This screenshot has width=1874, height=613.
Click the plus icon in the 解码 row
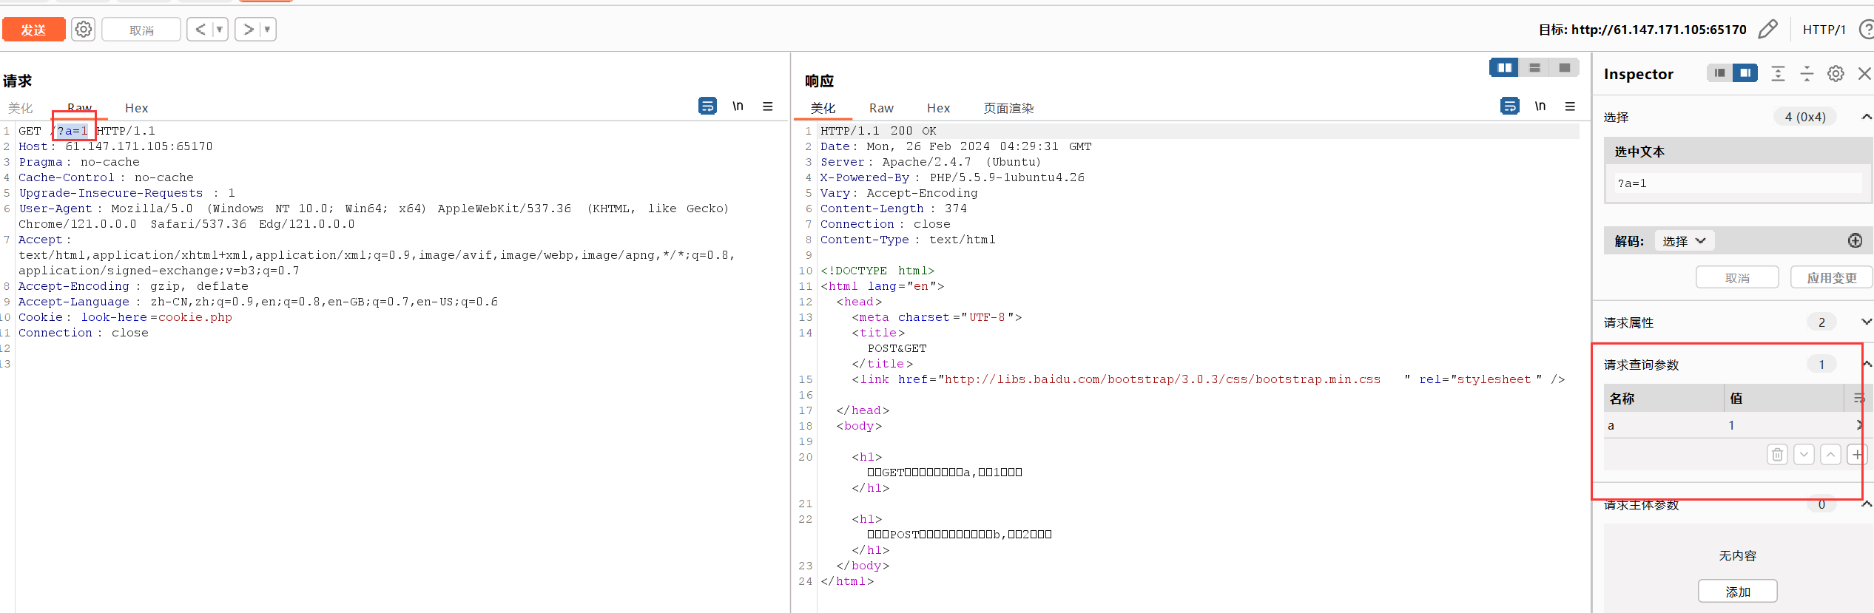point(1855,241)
